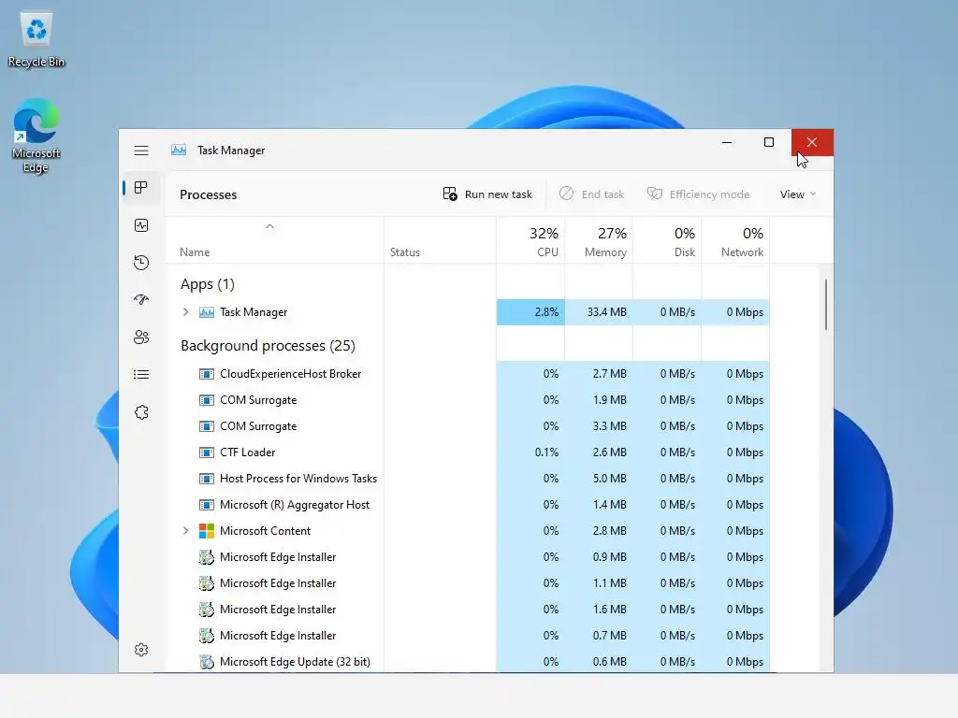Click the Run new task icon
Image resolution: width=958 pixels, height=718 pixels.
click(x=450, y=194)
